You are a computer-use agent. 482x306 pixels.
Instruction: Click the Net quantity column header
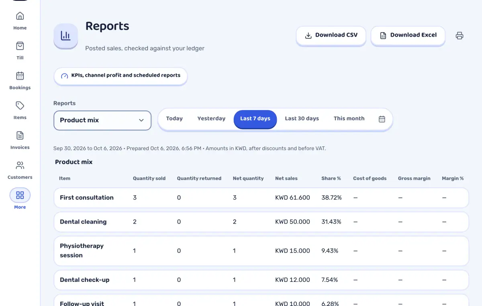pyautogui.click(x=248, y=179)
